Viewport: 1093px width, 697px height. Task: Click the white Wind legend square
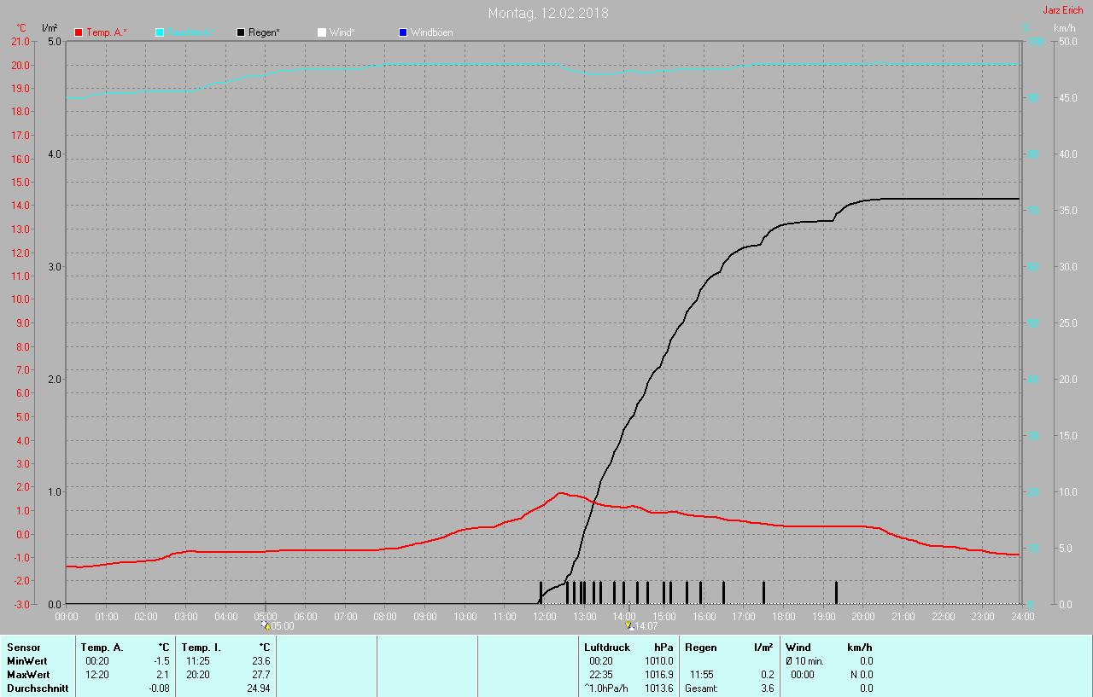tap(322, 32)
